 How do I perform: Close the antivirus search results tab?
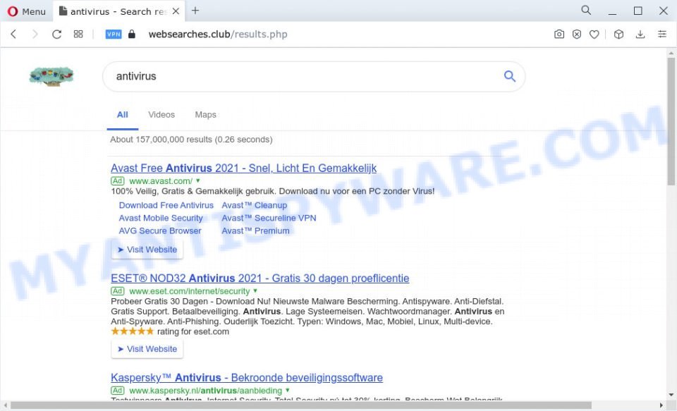[x=176, y=11]
